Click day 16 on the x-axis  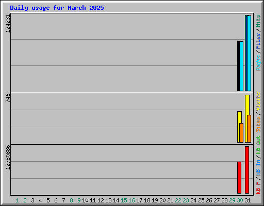coord(131,200)
